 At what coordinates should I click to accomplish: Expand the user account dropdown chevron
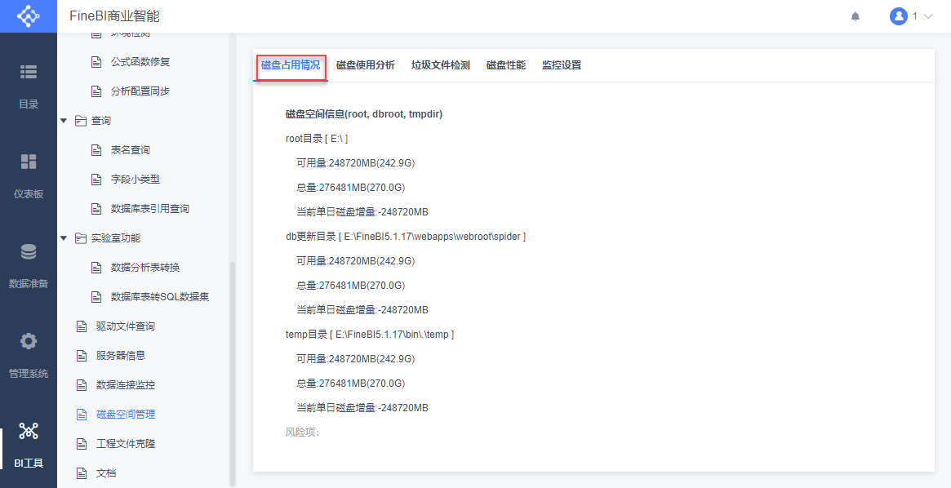(x=928, y=16)
